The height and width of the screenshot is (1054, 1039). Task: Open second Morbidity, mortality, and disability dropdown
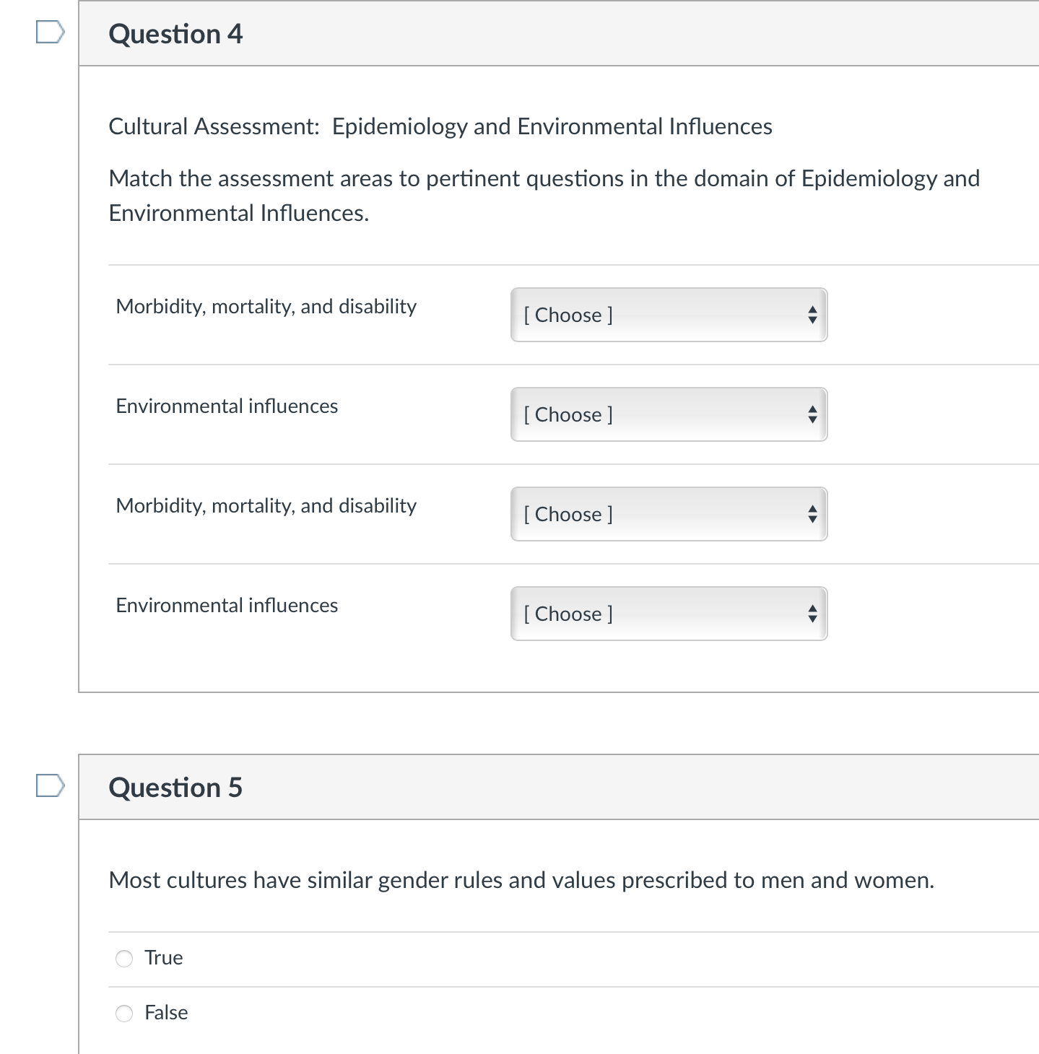[668, 514]
